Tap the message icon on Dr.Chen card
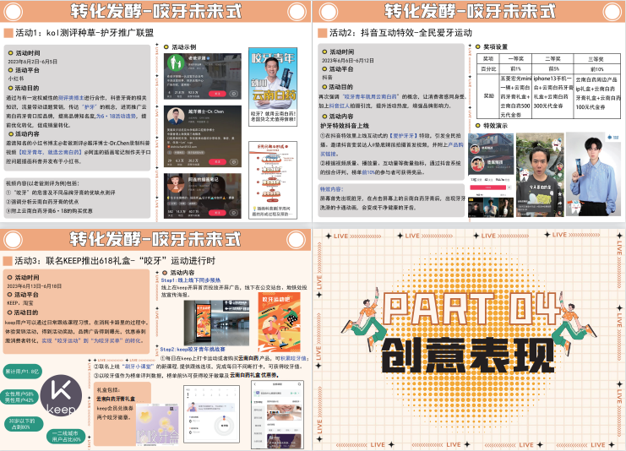626x451 pixels. 234,161
